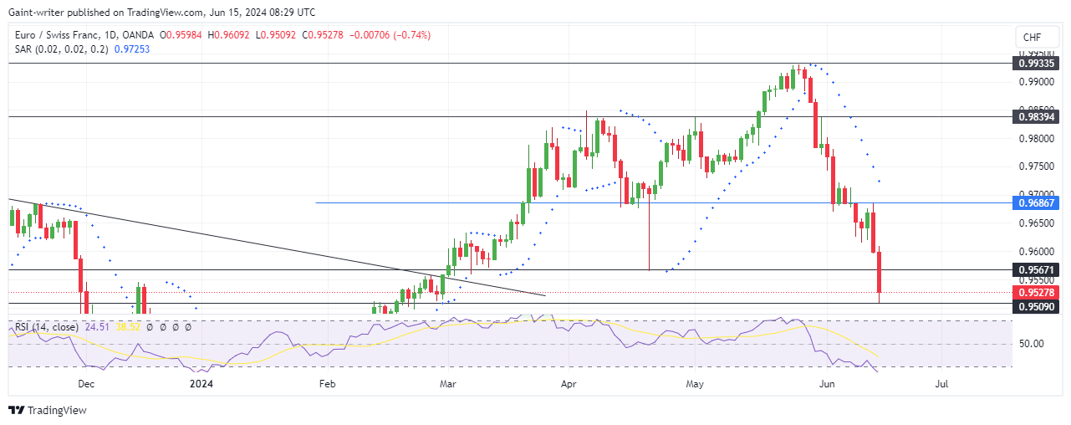Click the Jun label on the time axis

(x=826, y=384)
